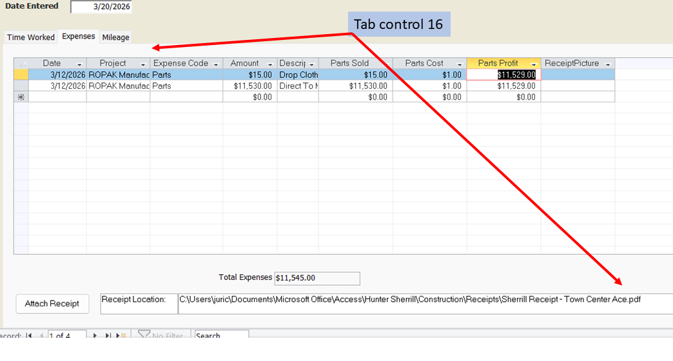Select the Direct To row via its selector
Viewport: 673px width, 361px height.
click(x=21, y=86)
